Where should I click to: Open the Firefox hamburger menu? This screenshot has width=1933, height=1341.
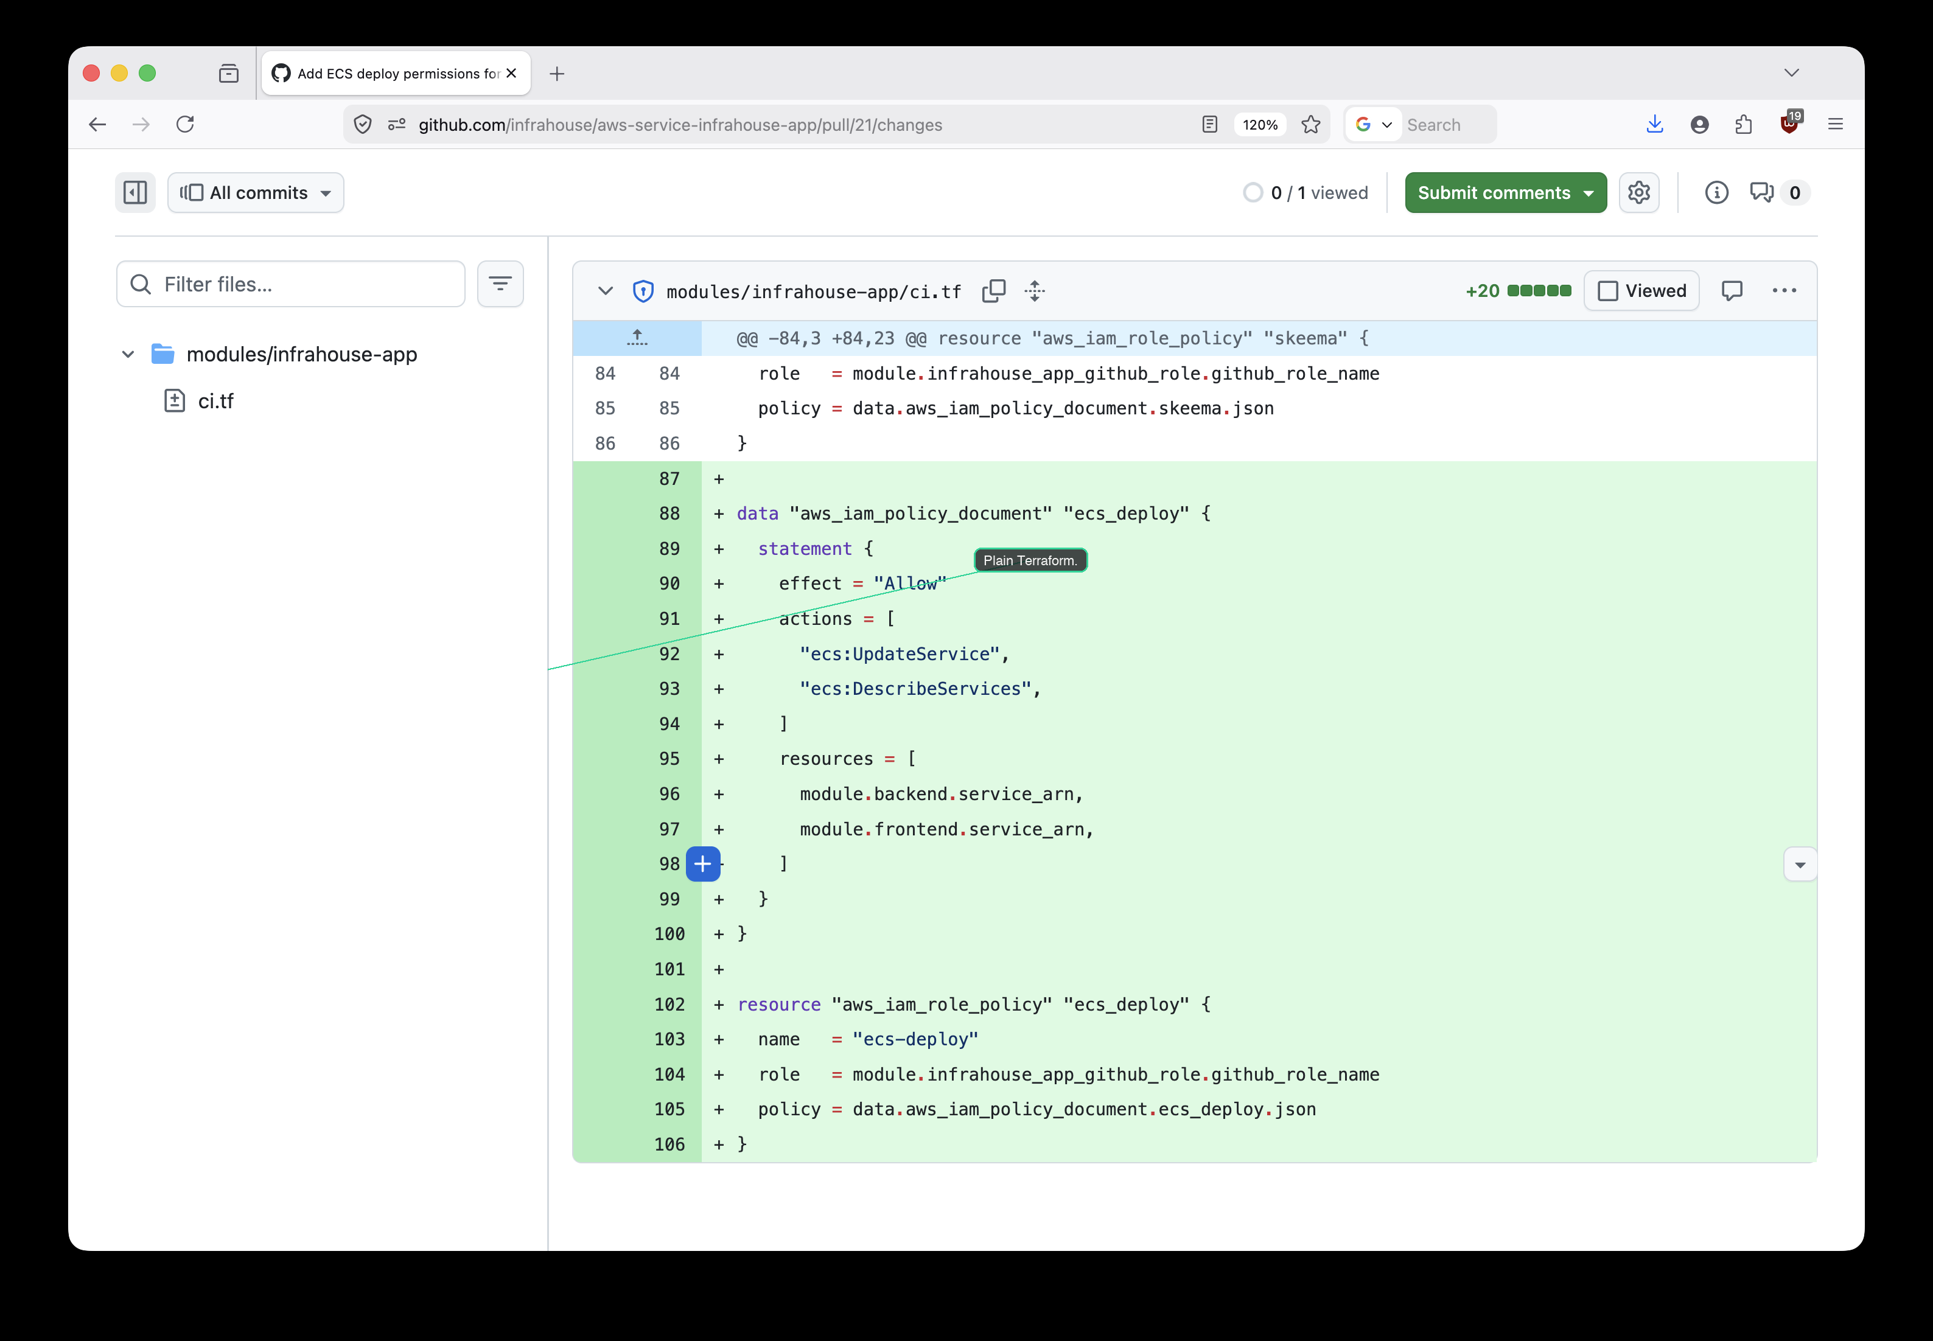(x=1836, y=124)
